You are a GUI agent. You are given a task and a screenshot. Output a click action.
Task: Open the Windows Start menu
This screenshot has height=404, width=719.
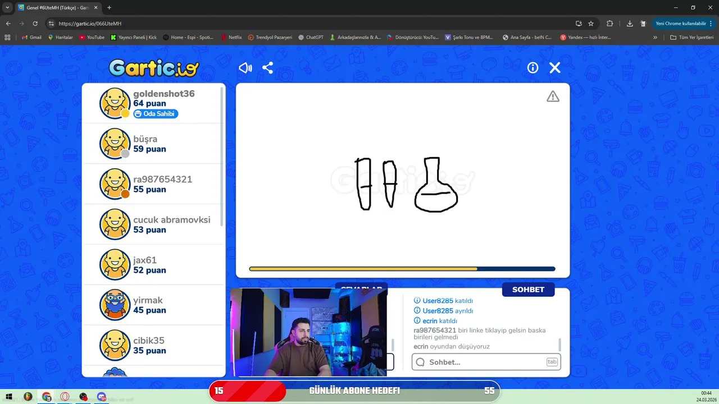[x=8, y=397]
